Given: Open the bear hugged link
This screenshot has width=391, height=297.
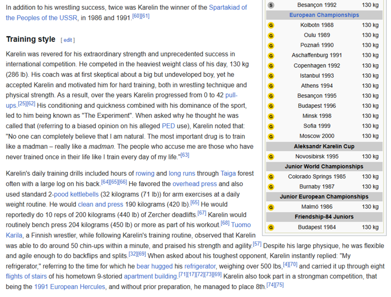Looking at the screenshot, I should point(154,266).
